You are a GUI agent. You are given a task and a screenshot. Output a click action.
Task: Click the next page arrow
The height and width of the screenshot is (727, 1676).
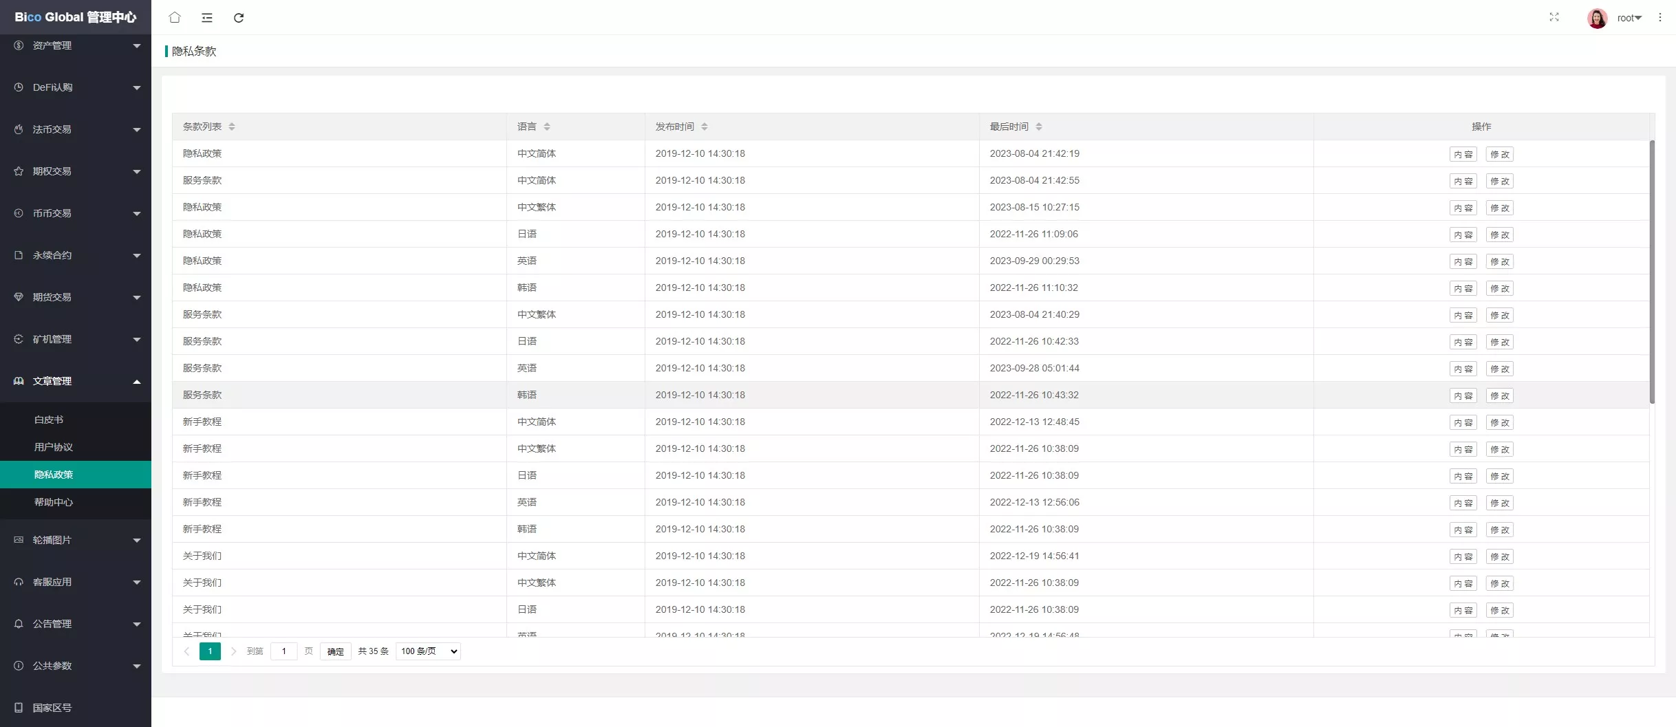coord(234,651)
